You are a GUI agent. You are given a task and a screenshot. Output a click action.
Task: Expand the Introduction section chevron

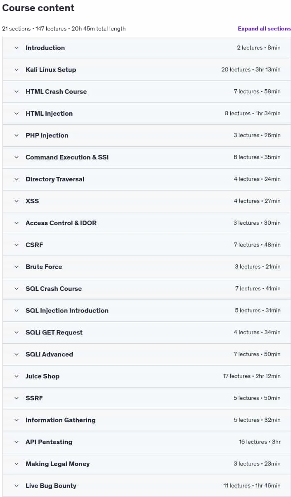click(x=17, y=48)
